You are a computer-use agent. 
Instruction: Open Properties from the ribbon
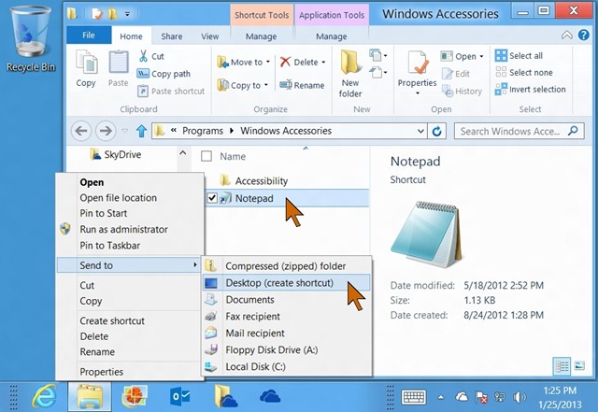pyautogui.click(x=417, y=73)
